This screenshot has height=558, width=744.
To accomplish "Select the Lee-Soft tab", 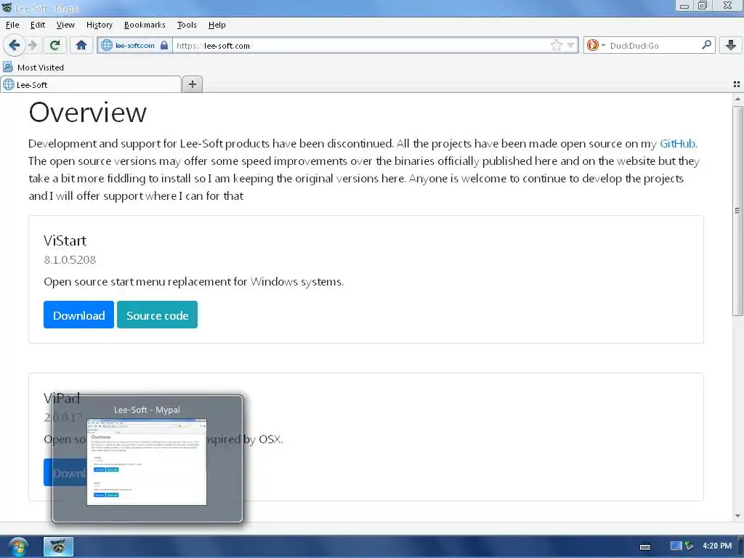I will pos(91,84).
